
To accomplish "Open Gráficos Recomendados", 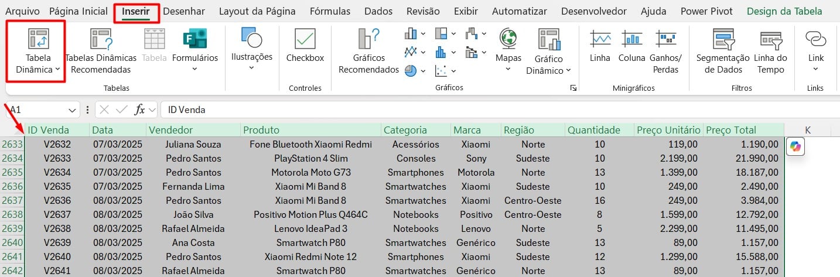I will 368,52.
